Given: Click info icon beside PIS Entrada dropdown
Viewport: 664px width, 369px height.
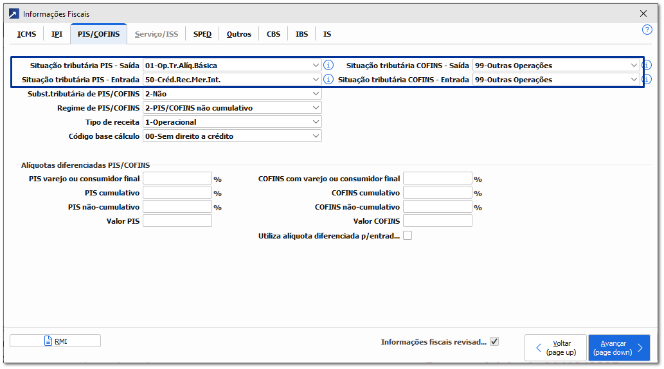Looking at the screenshot, I should [328, 79].
